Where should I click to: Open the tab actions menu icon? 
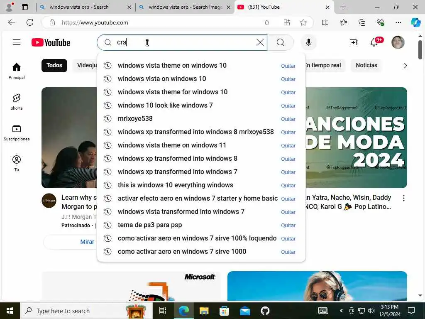pyautogui.click(x=25, y=7)
